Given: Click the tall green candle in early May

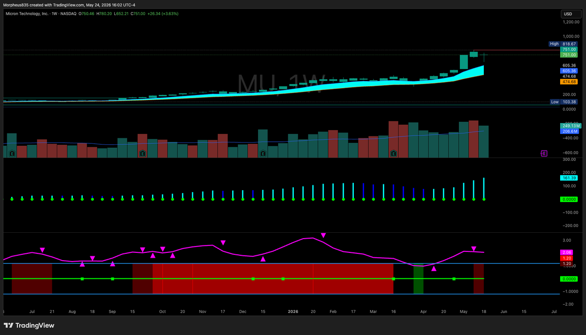Looking at the screenshot, I should (x=464, y=62).
